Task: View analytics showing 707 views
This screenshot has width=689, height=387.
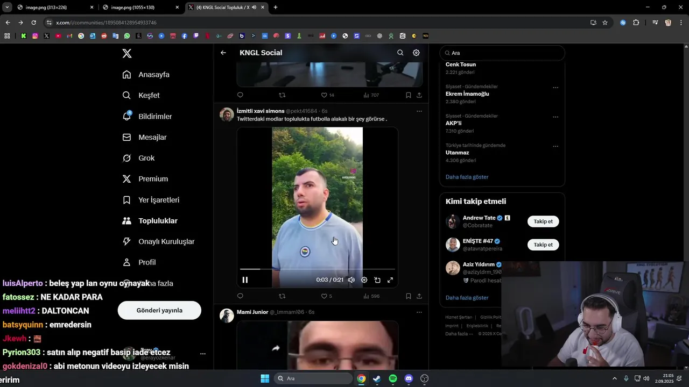Action: point(371,95)
